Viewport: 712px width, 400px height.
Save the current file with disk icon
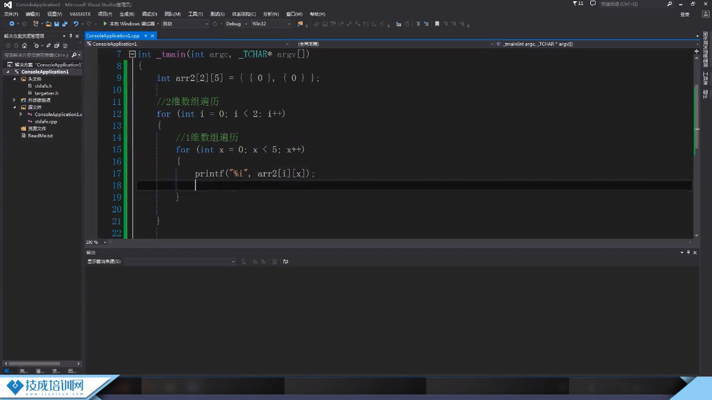coord(57,23)
